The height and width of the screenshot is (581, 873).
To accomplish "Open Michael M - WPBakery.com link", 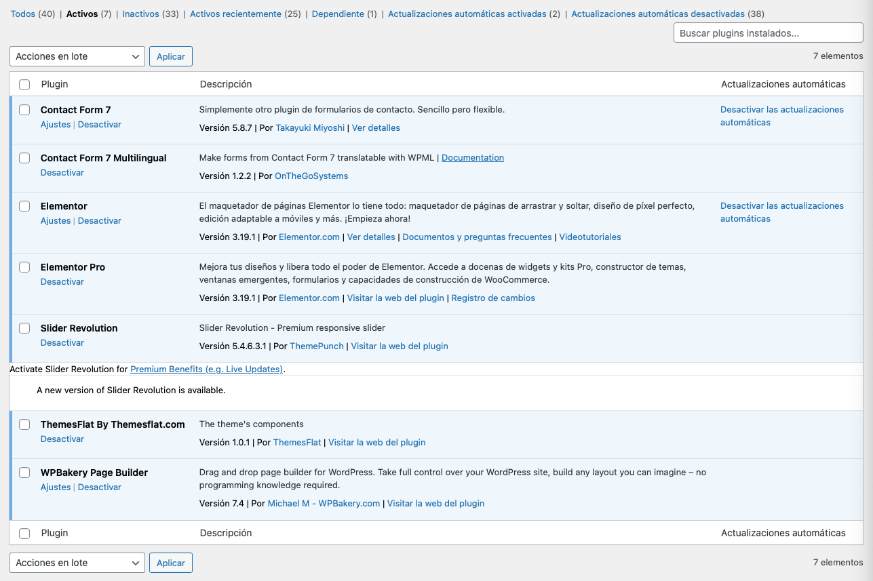I will click(324, 504).
